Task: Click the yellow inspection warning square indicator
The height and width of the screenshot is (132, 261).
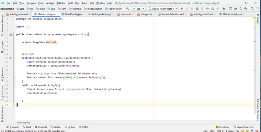Action: point(255,18)
